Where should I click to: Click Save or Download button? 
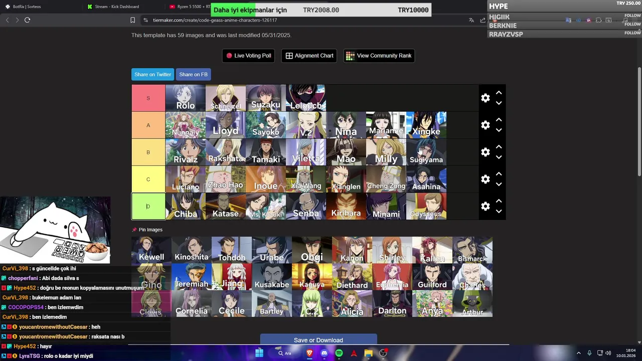tap(318, 340)
